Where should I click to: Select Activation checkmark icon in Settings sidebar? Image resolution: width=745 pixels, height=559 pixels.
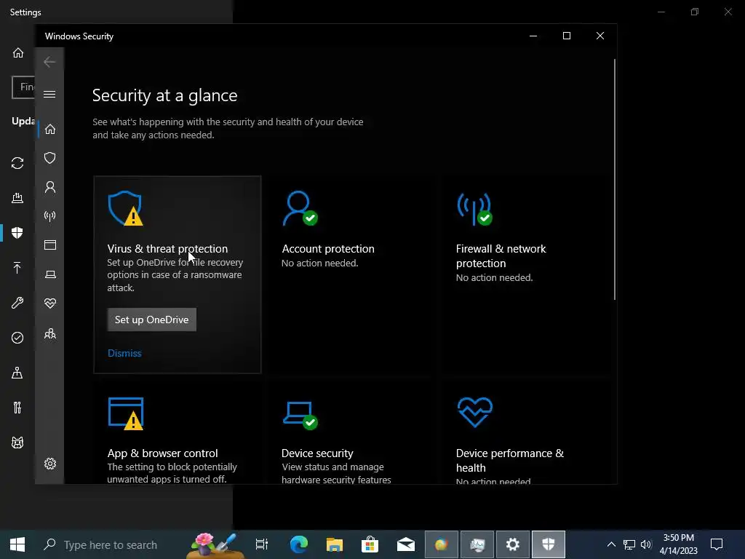(17, 338)
